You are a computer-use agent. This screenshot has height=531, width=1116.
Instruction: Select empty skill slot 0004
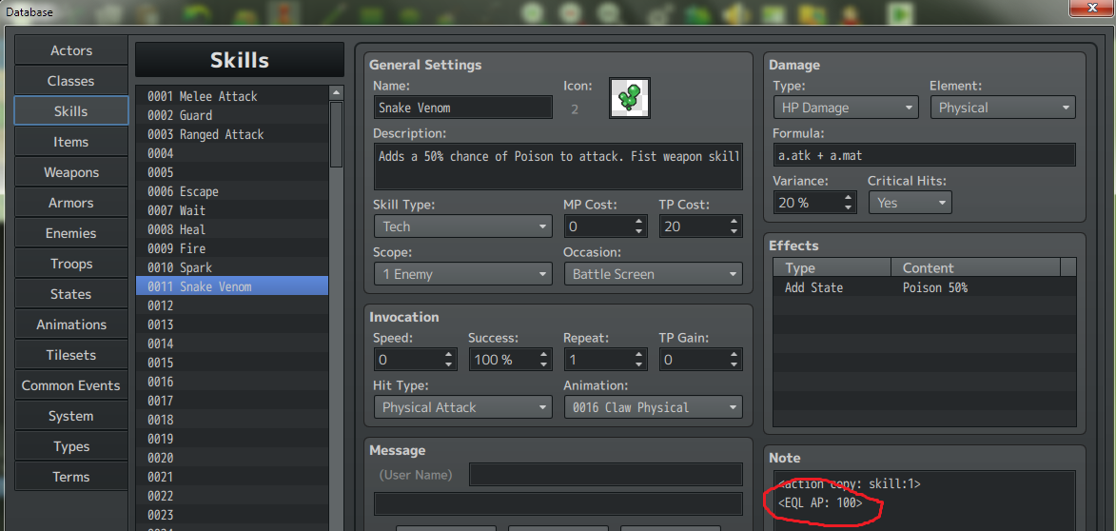click(x=232, y=153)
